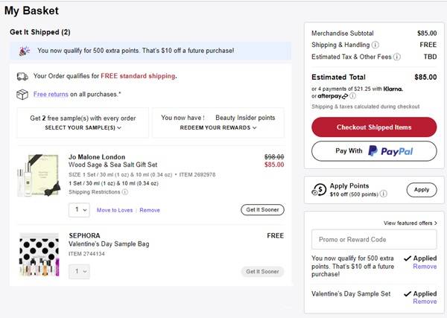The image size is (447, 318).
Task: Open the Afterpay info icon
Action: coord(352,96)
